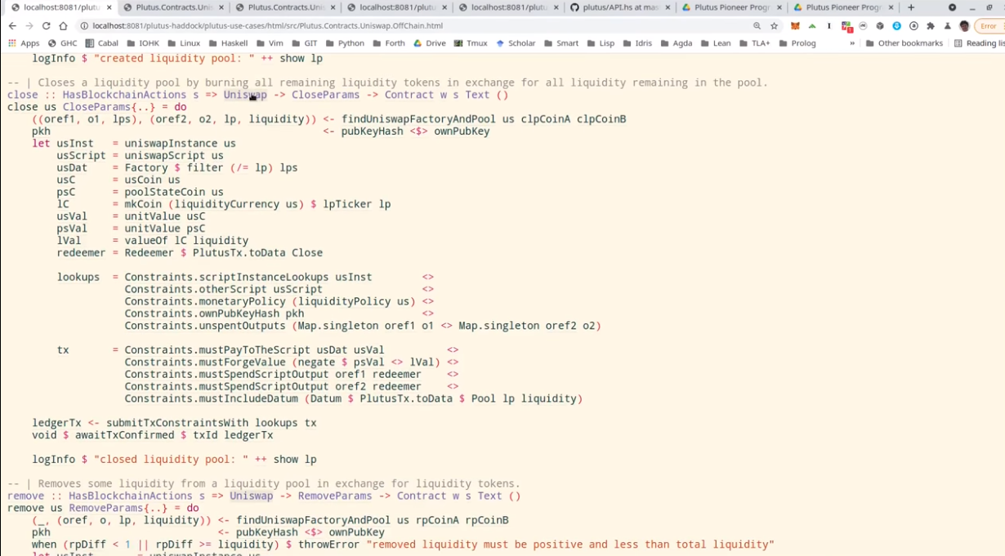Click the zoom magnifier icon in address bar
This screenshot has height=556, width=1005.
tap(757, 26)
